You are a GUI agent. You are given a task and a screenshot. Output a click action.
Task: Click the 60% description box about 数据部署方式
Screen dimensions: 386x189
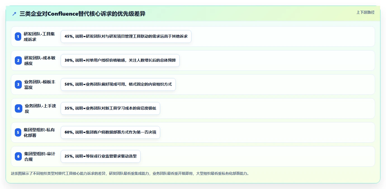110,132
